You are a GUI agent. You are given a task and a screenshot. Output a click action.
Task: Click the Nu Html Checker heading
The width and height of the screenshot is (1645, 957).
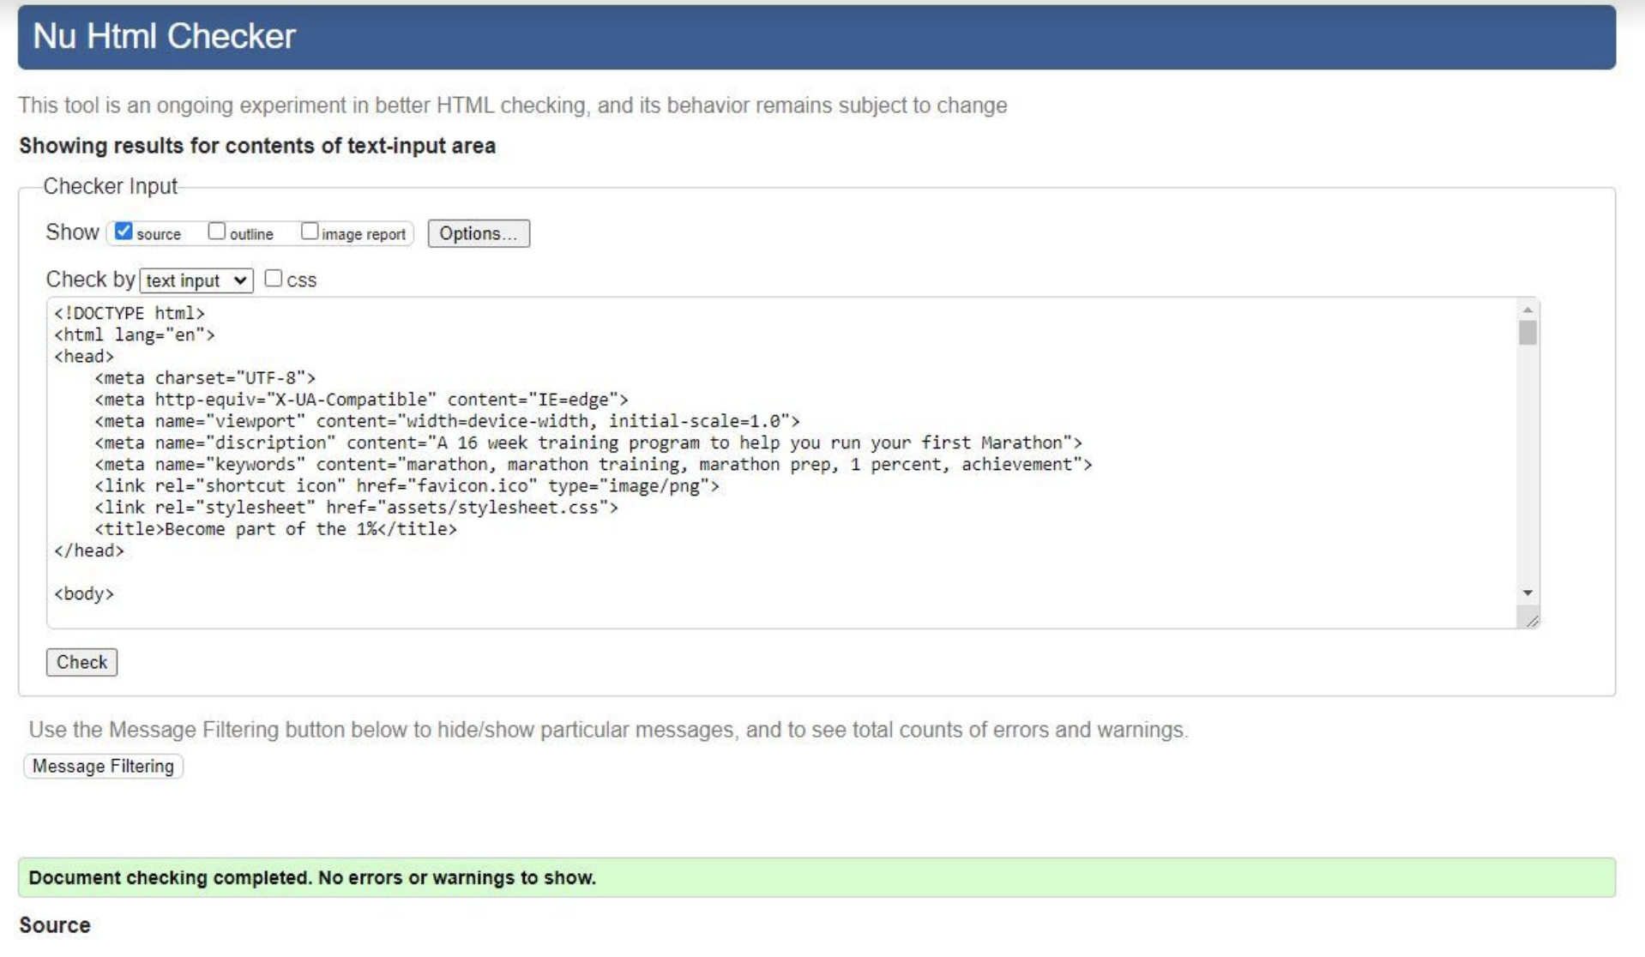[164, 36]
